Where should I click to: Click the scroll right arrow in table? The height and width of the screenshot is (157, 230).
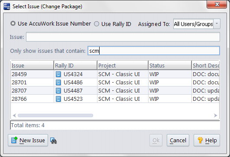pyautogui.click(x=215, y=115)
